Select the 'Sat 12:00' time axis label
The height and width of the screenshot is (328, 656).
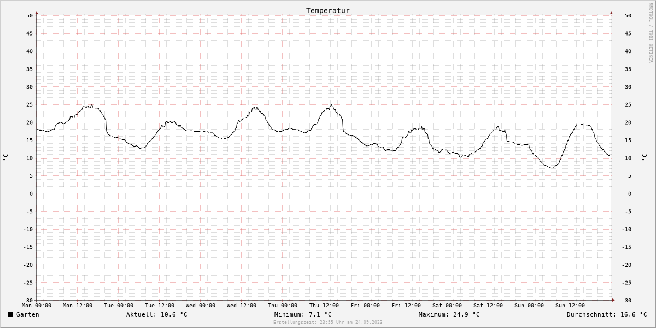pyautogui.click(x=488, y=306)
